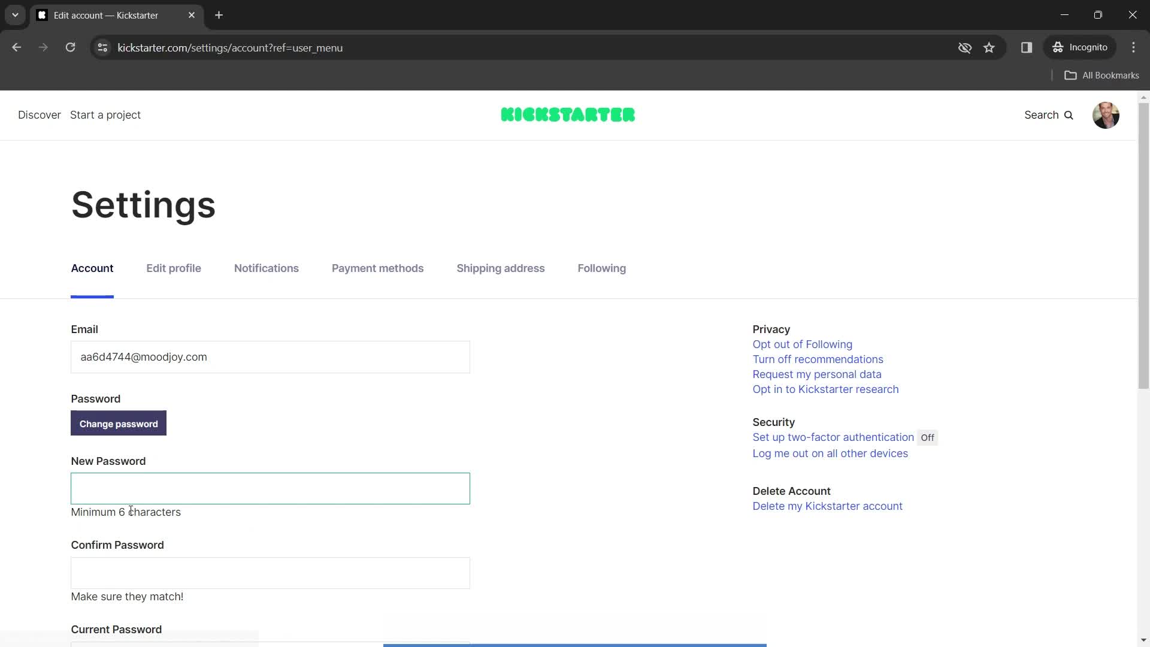
Task: Click the Kickstarter logo icon
Action: (x=568, y=114)
